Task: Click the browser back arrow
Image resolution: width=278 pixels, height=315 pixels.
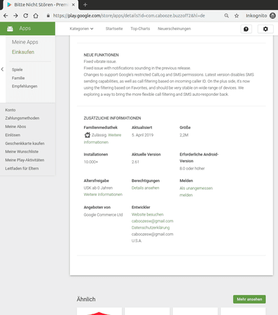Action: [x=6, y=15]
